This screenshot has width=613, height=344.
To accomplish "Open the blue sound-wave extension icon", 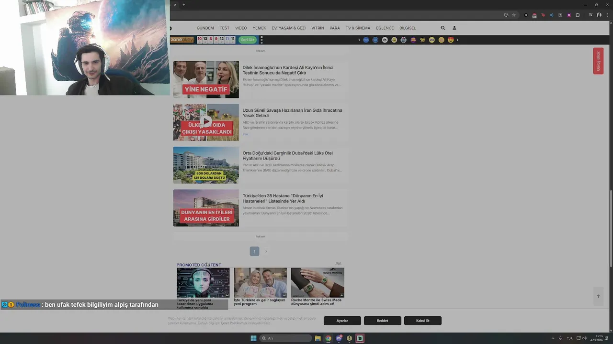I will coord(552,15).
